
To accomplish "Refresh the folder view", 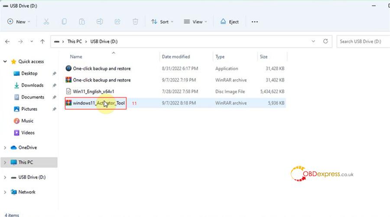I will tap(325, 41).
